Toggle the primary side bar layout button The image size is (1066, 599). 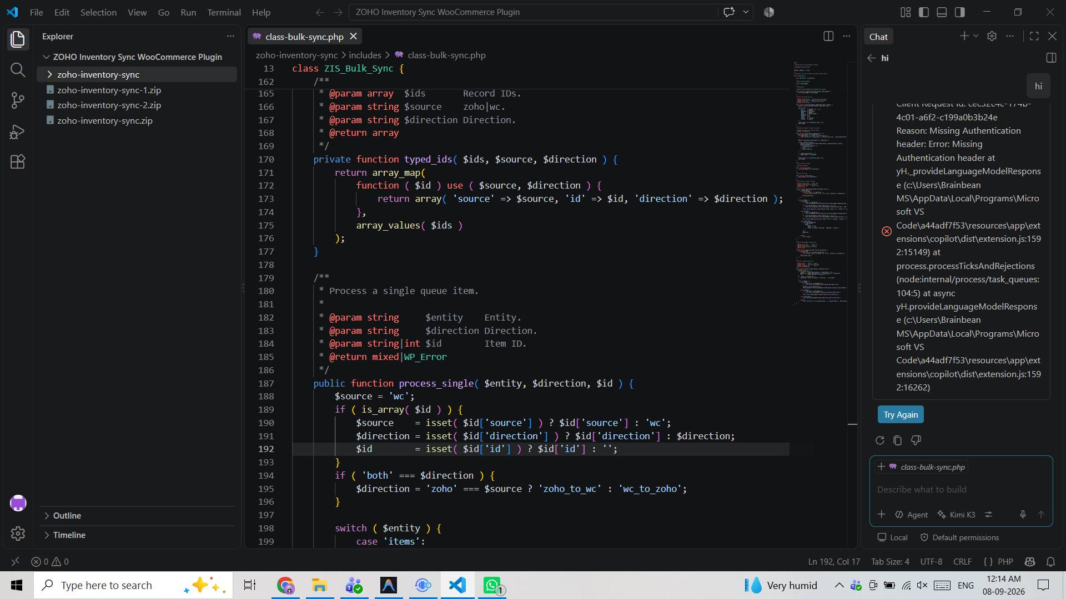click(x=924, y=12)
